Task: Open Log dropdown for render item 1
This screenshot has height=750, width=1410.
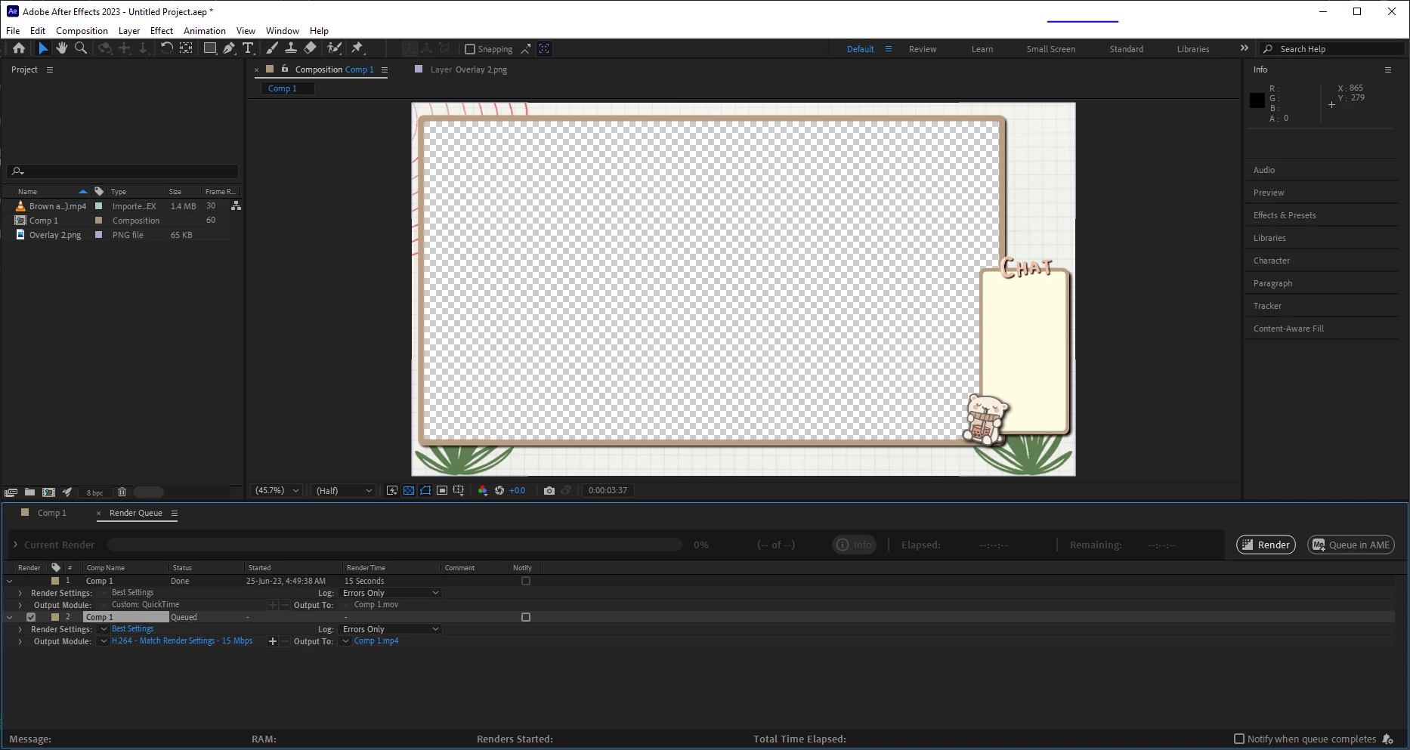Action: point(391,593)
